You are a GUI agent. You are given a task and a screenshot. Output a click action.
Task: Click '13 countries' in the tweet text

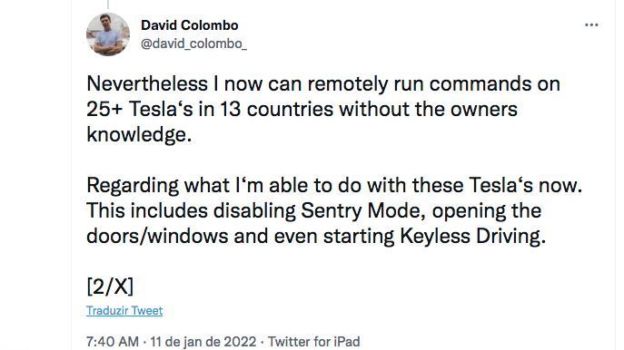[x=277, y=109]
